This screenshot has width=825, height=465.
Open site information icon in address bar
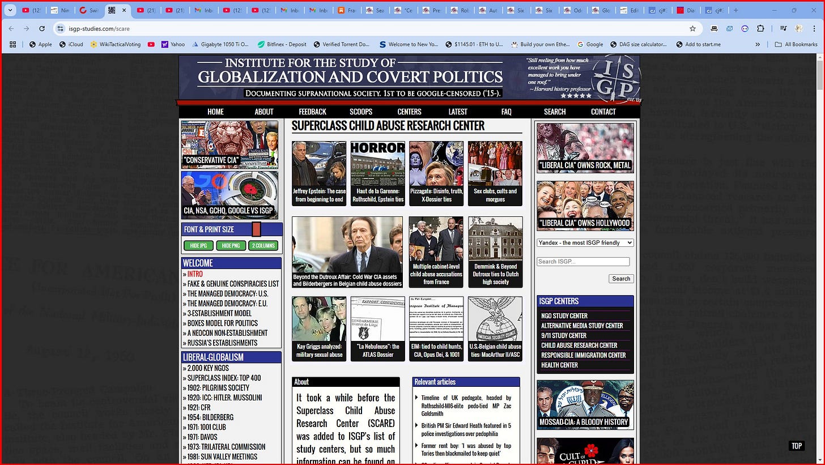coord(61,28)
